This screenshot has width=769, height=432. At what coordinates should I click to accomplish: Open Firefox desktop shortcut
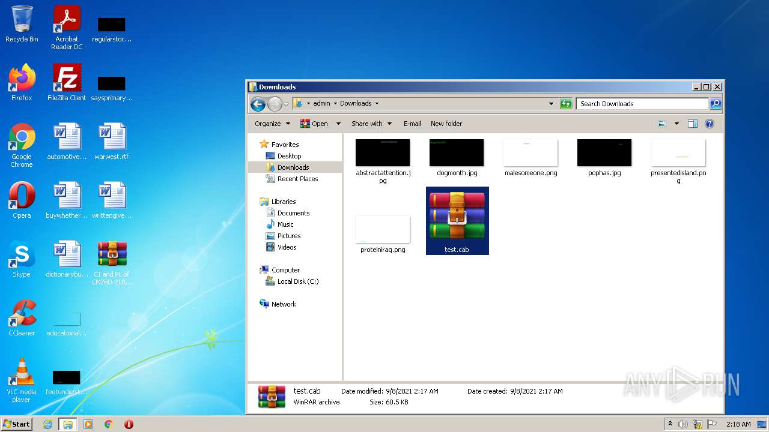point(22,83)
